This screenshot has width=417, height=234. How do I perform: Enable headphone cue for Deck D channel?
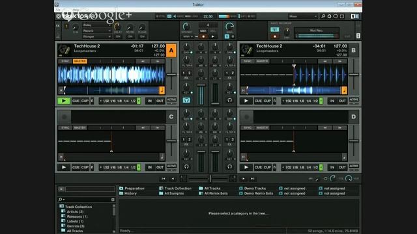click(x=229, y=166)
